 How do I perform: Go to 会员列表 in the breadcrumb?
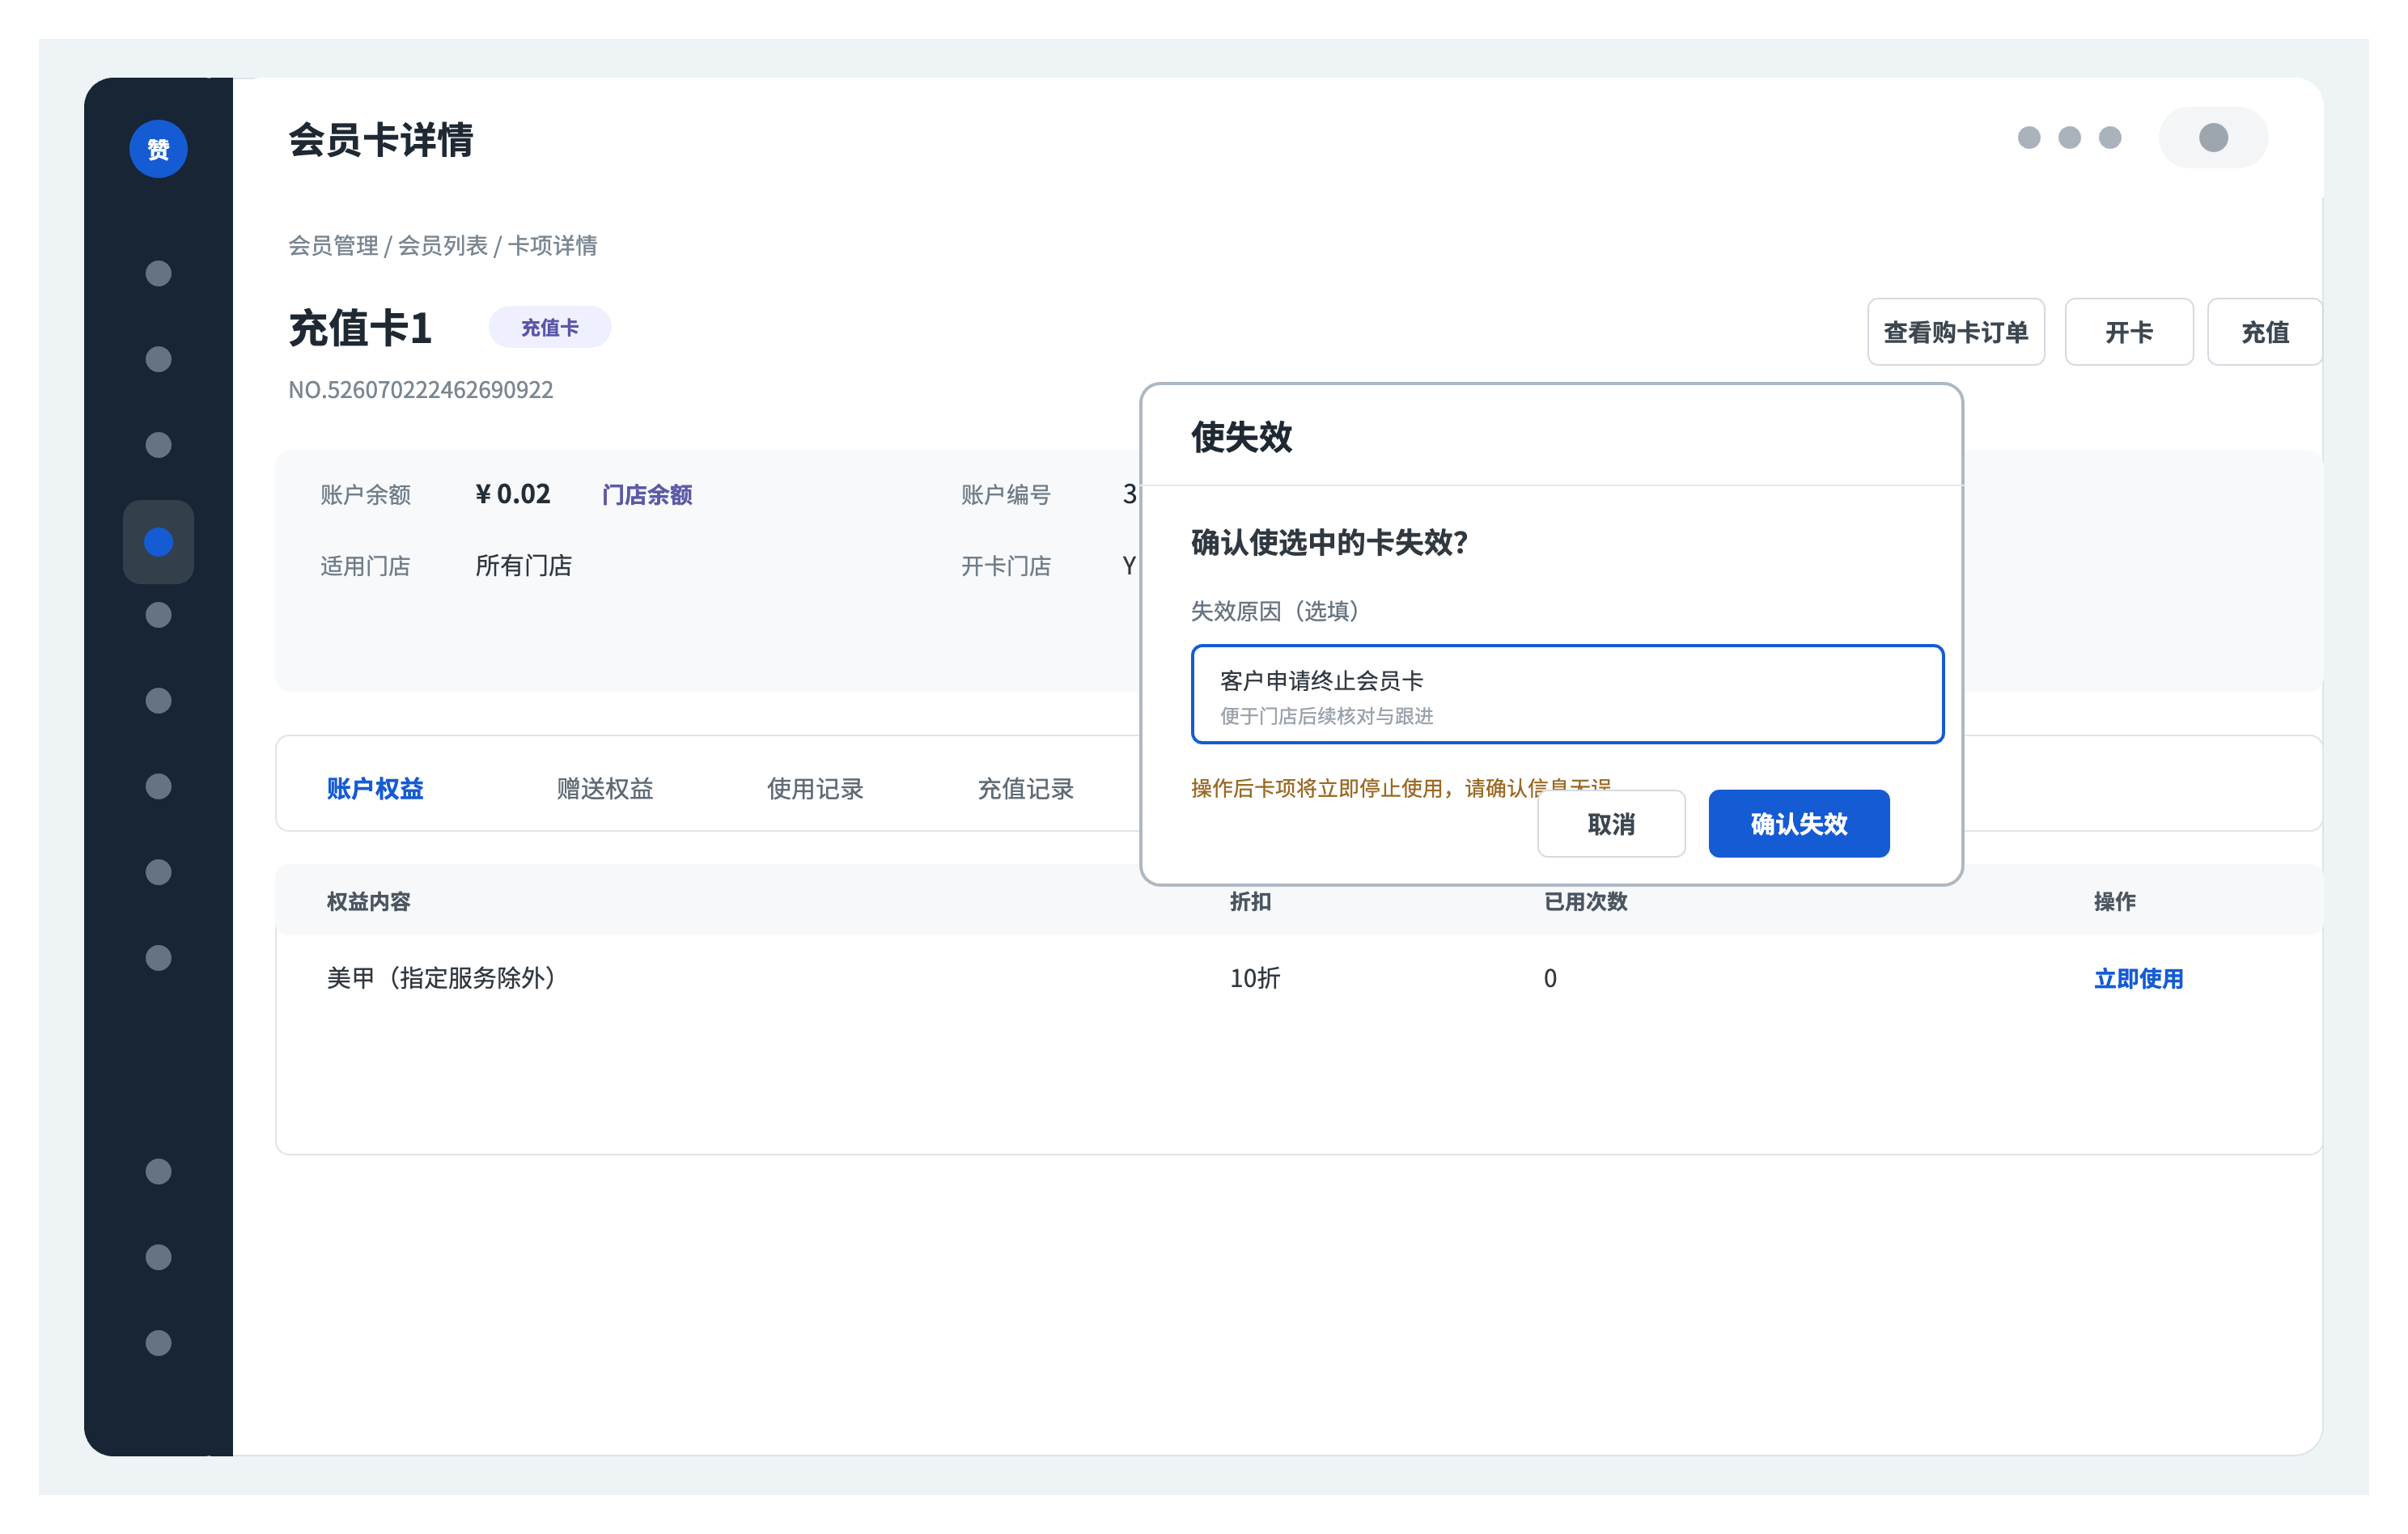tap(443, 245)
